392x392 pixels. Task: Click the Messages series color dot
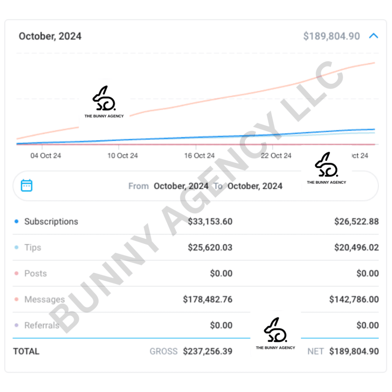pos(16,299)
